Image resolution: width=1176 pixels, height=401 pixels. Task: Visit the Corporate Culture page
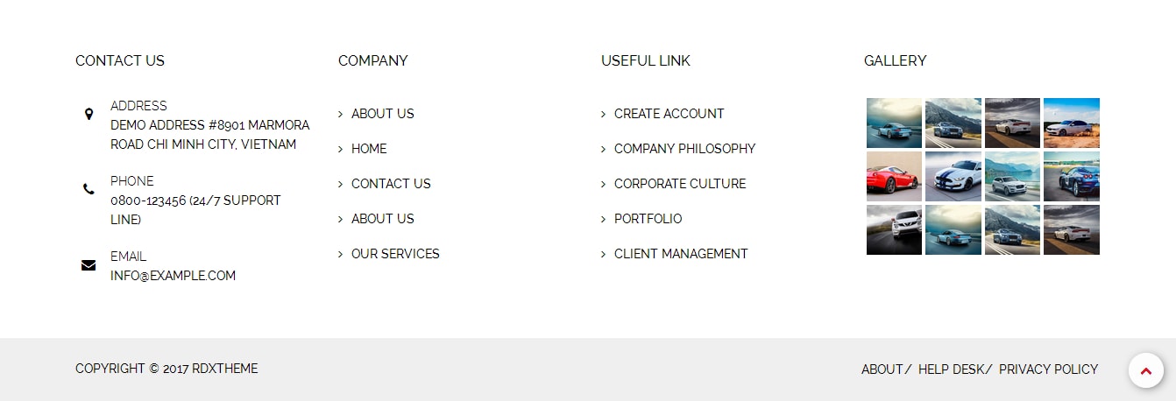680,184
